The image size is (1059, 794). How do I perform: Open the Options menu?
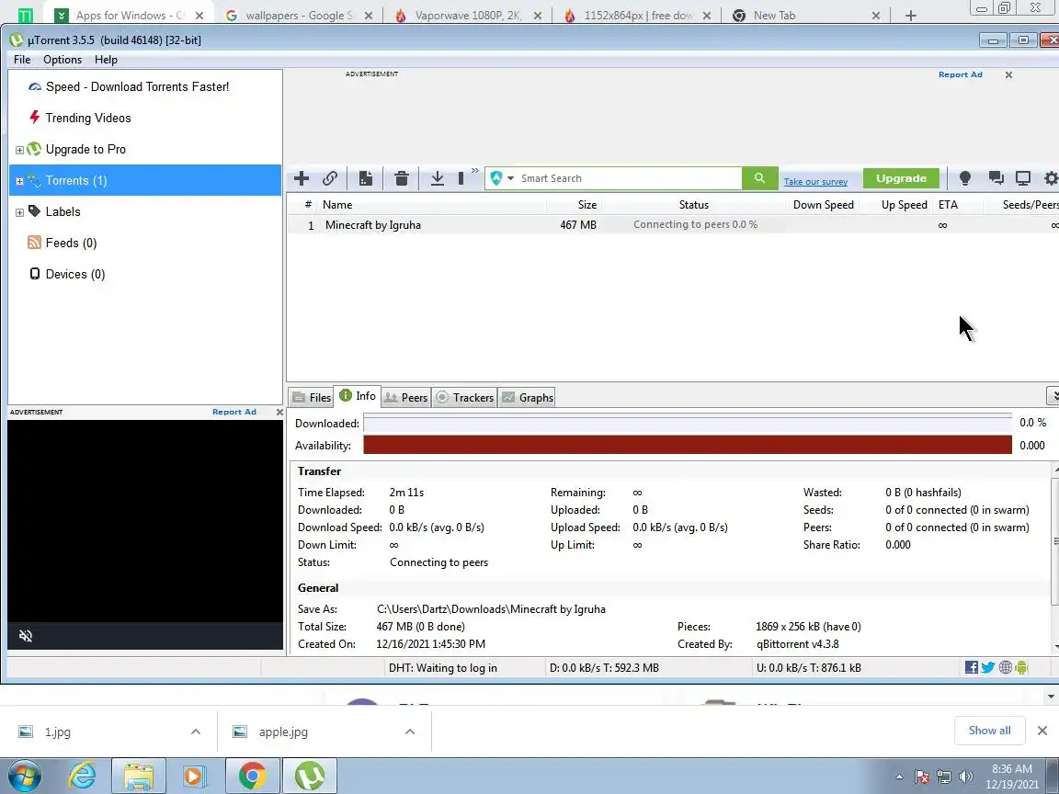click(x=63, y=60)
